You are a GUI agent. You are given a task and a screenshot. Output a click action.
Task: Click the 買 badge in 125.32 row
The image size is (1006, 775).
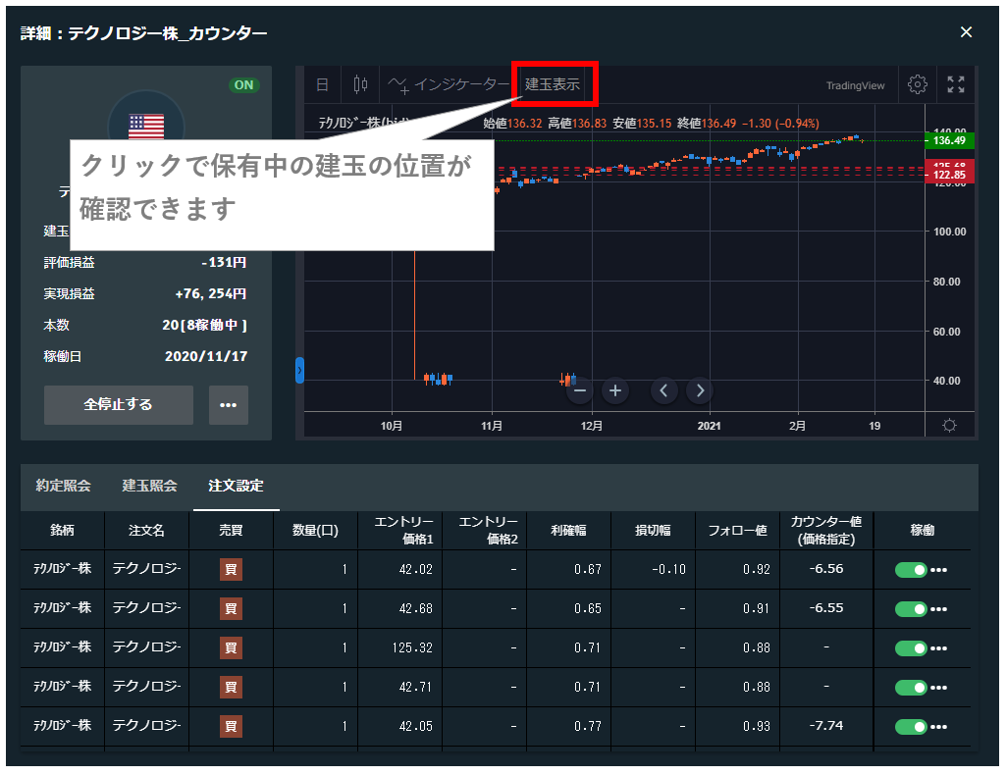(x=231, y=647)
